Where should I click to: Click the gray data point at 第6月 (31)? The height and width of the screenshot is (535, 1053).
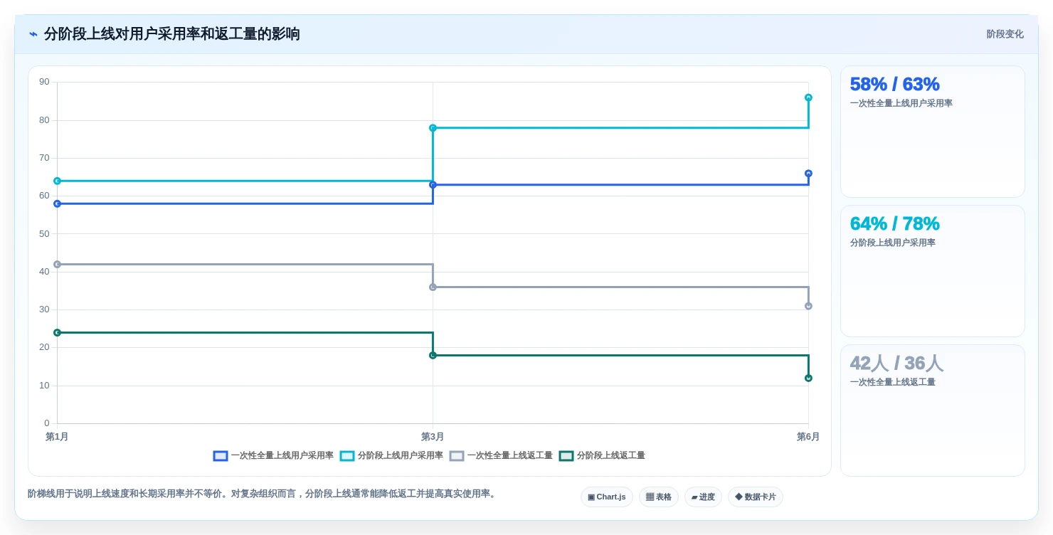pos(808,306)
